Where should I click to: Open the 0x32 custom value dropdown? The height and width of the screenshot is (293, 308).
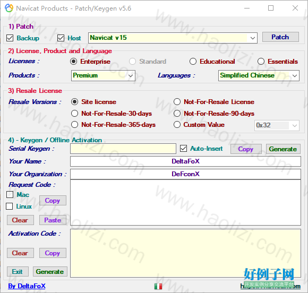(277, 125)
